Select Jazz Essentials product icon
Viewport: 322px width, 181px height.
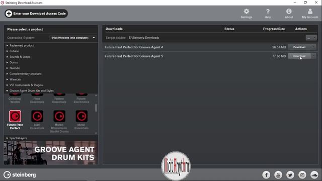pos(37,116)
